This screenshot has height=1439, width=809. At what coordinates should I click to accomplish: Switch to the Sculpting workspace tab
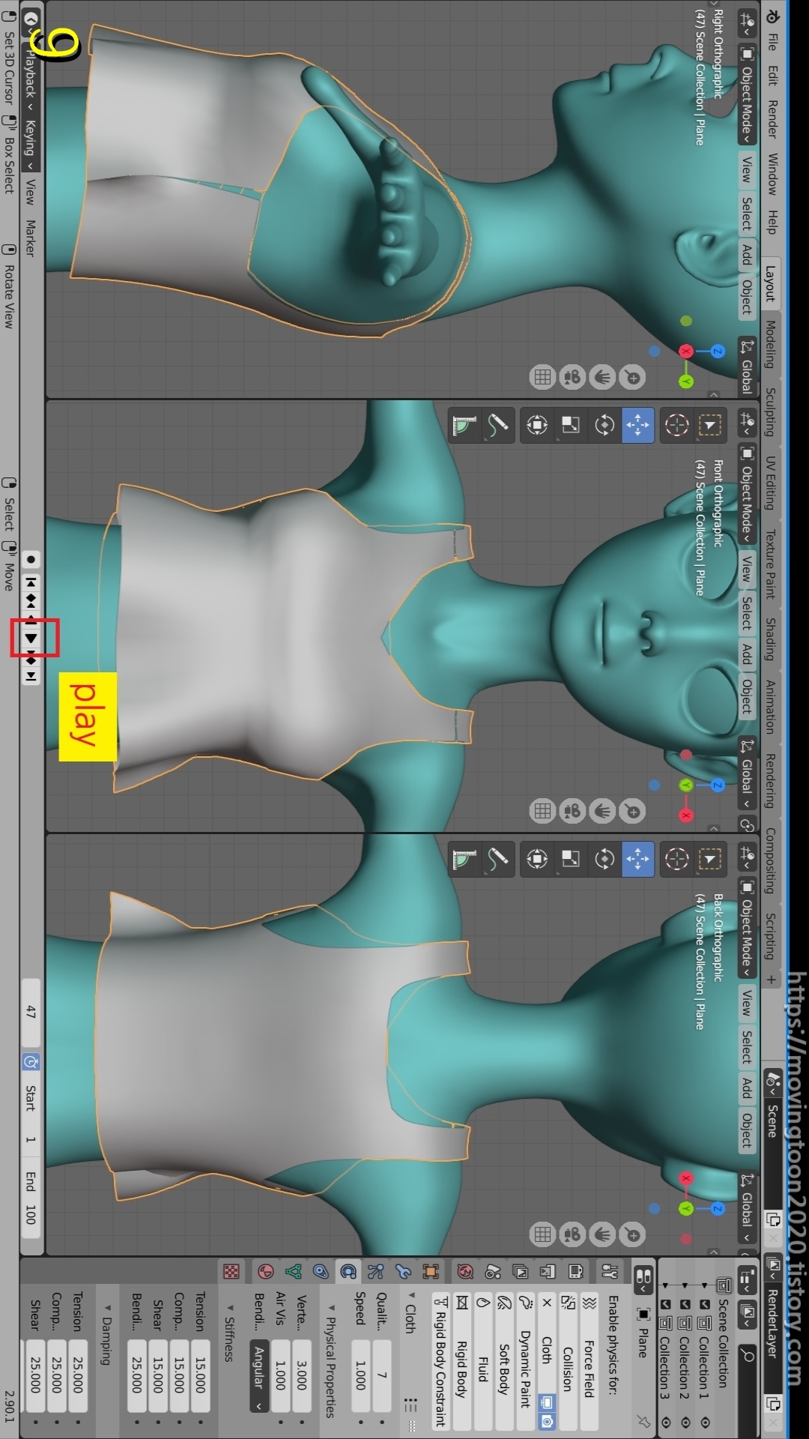769,411
